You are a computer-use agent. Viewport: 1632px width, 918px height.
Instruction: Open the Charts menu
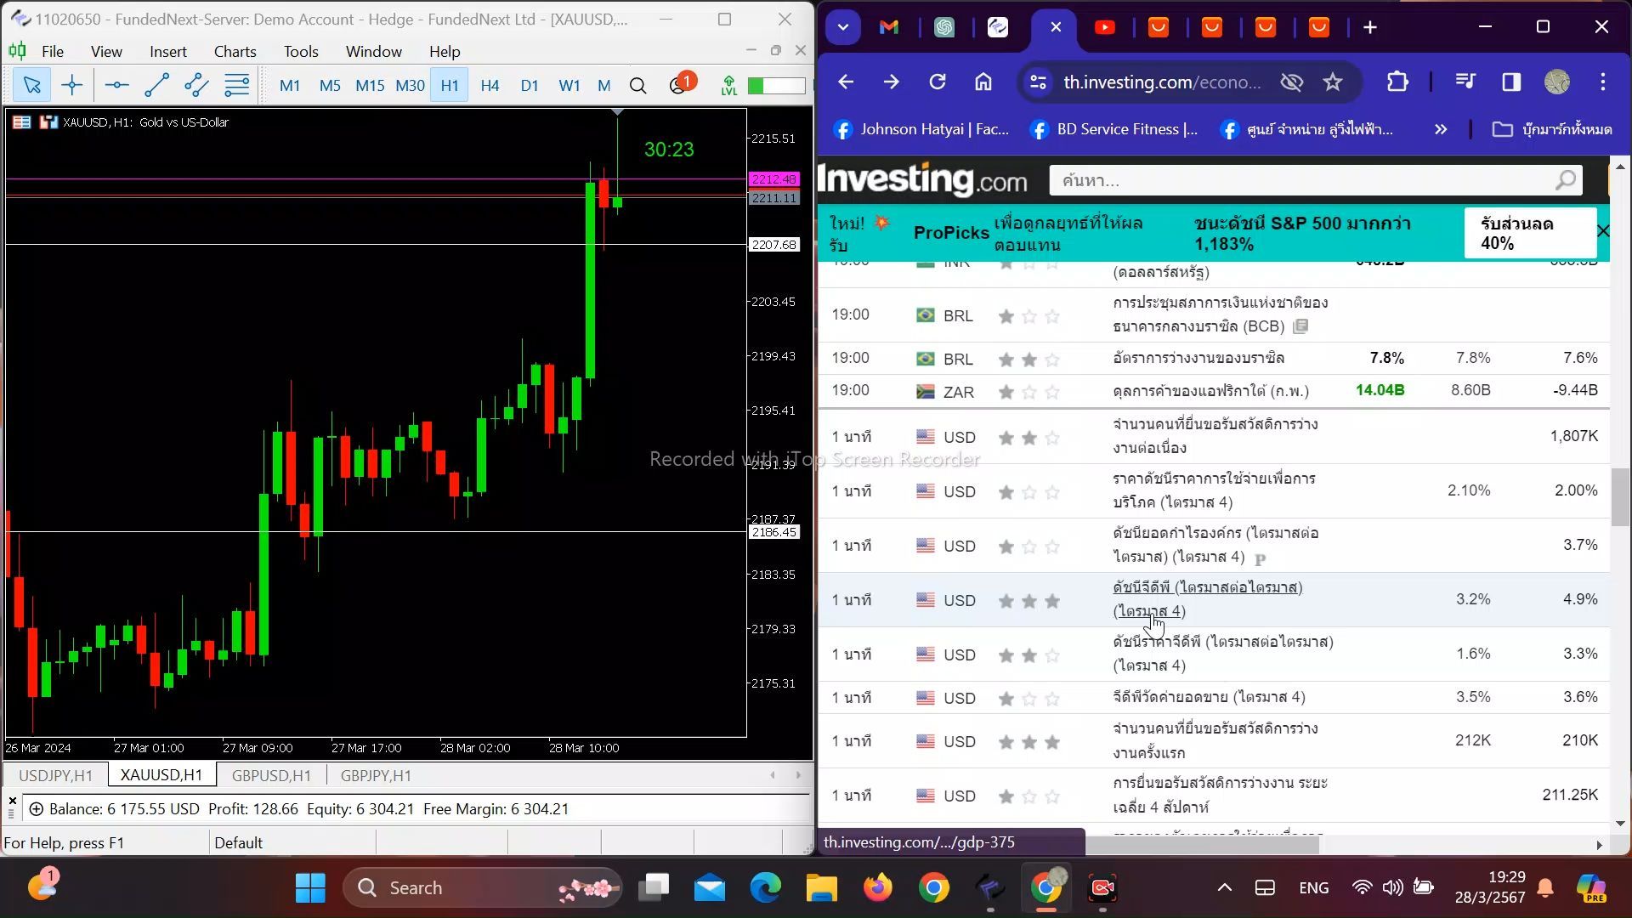tap(235, 52)
